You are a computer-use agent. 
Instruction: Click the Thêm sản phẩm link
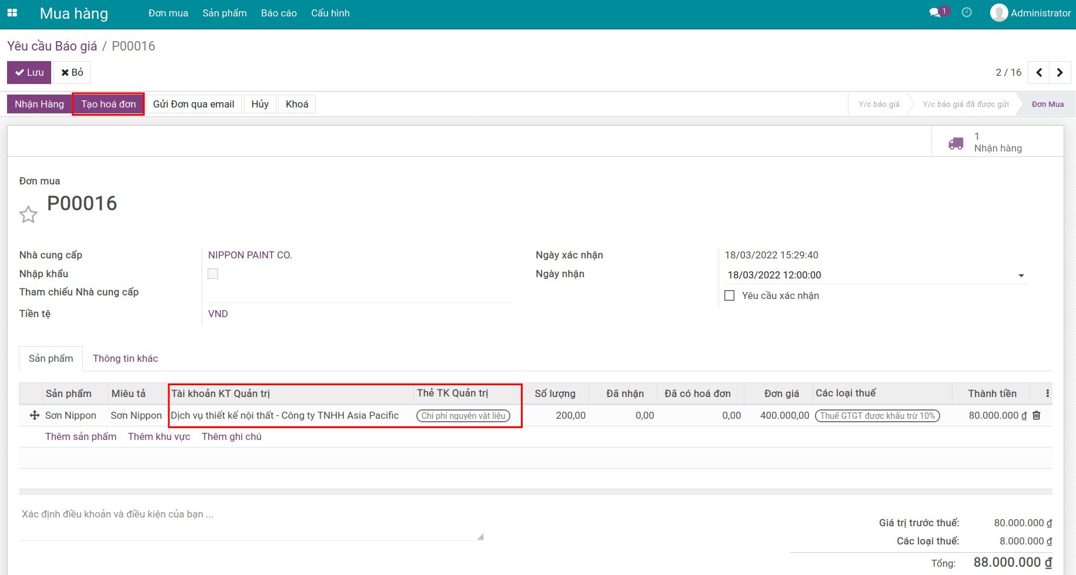[x=81, y=436]
